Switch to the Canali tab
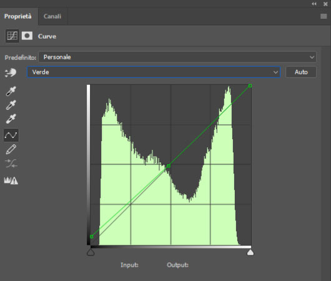Viewport: 331px width, 281px height. pos(52,16)
